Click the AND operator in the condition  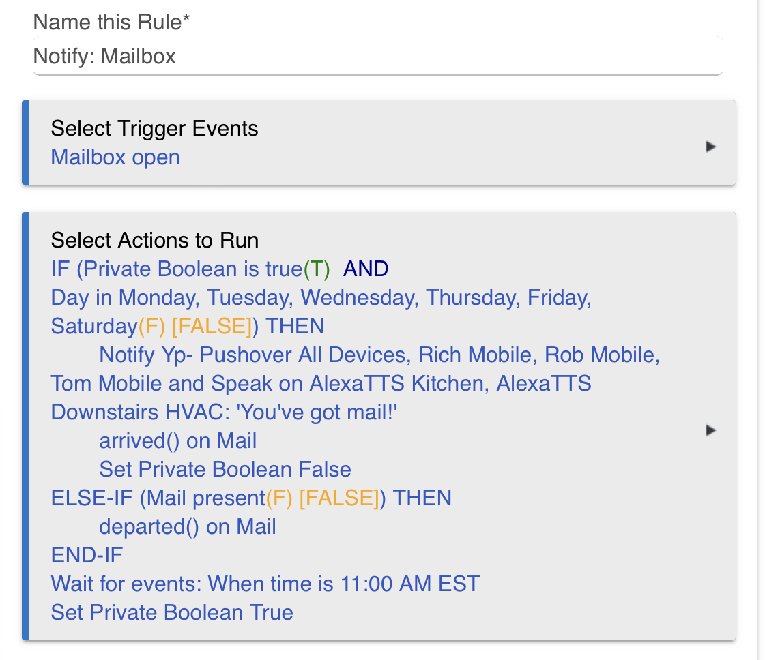click(x=365, y=269)
